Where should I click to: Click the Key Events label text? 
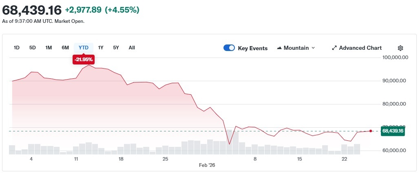pyautogui.click(x=252, y=48)
